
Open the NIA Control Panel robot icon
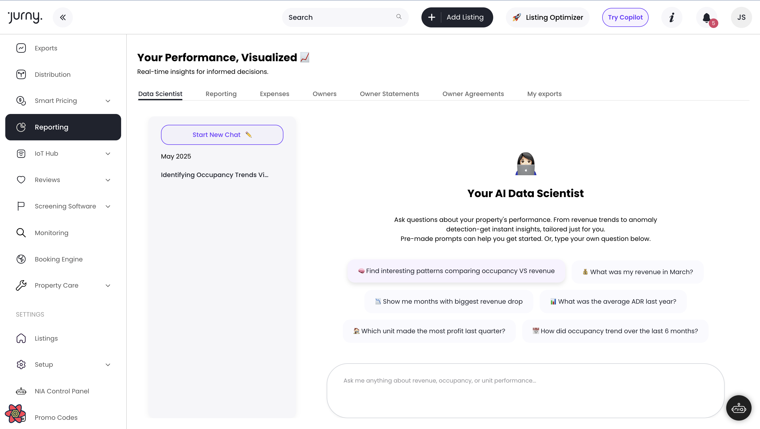click(21, 391)
